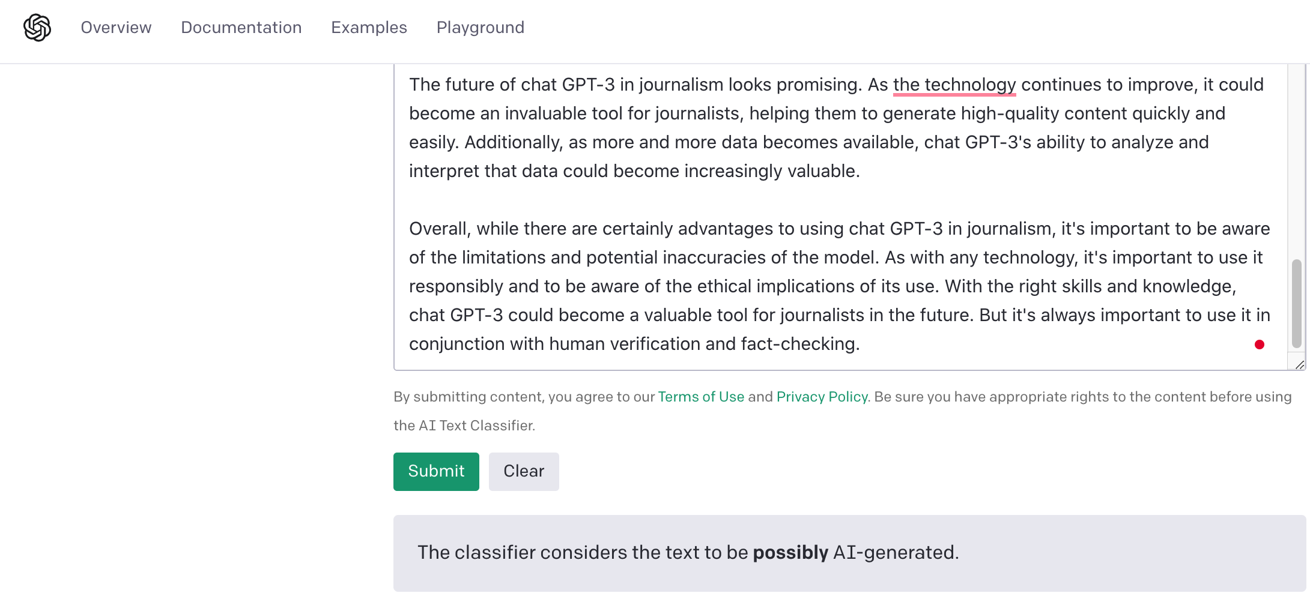Open the Overview page
1310x593 pixels.
116,28
